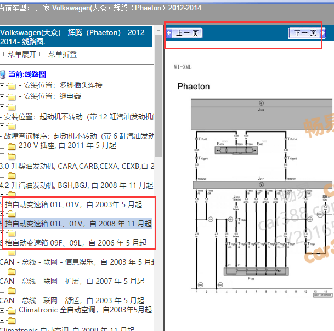This screenshot has height=331, width=334.
Task: Open 安装位置:继电器 entry
Action: 50,96
